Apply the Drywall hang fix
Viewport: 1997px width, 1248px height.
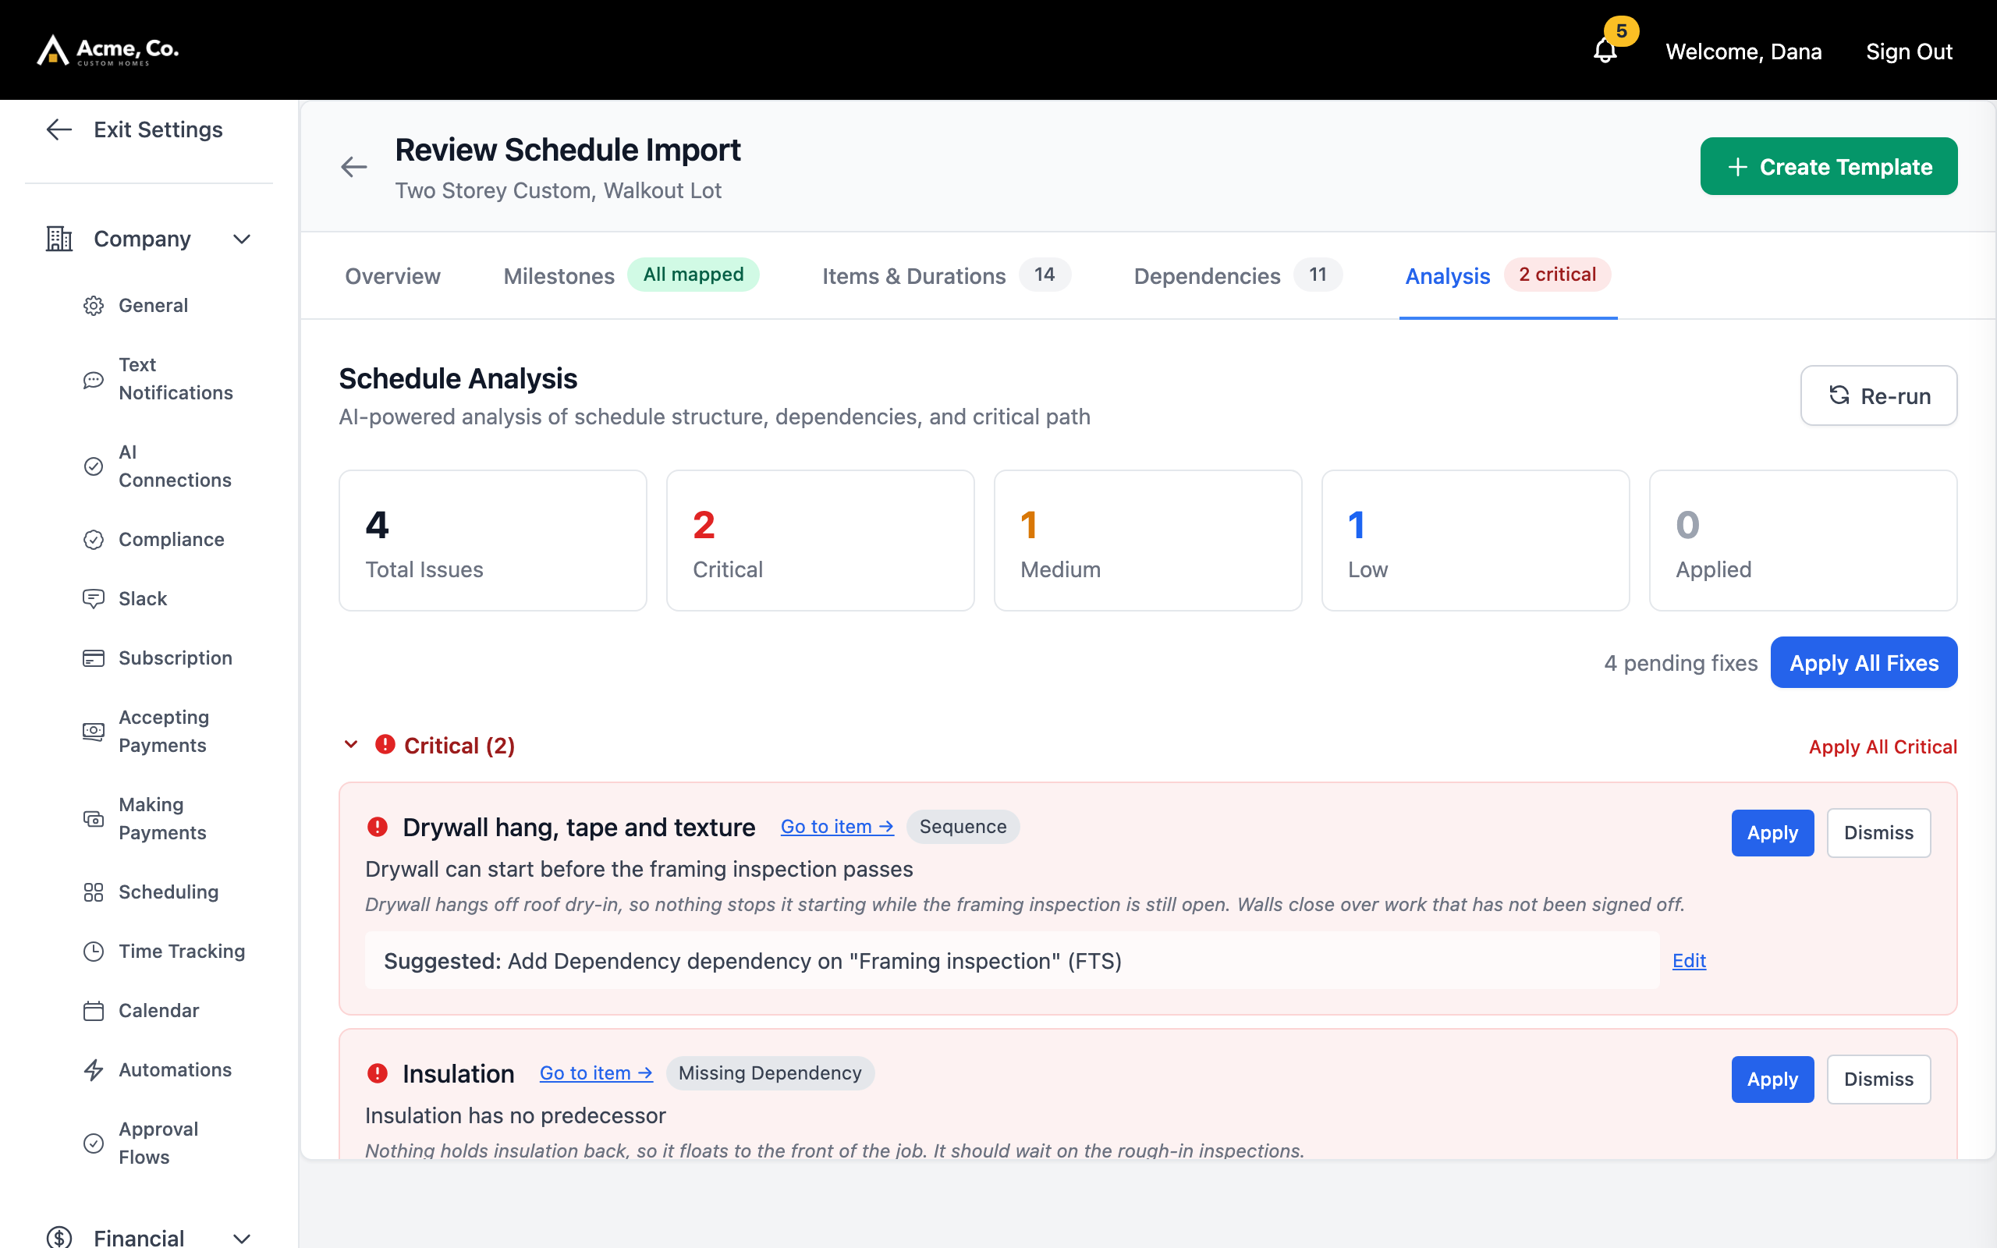click(1772, 833)
